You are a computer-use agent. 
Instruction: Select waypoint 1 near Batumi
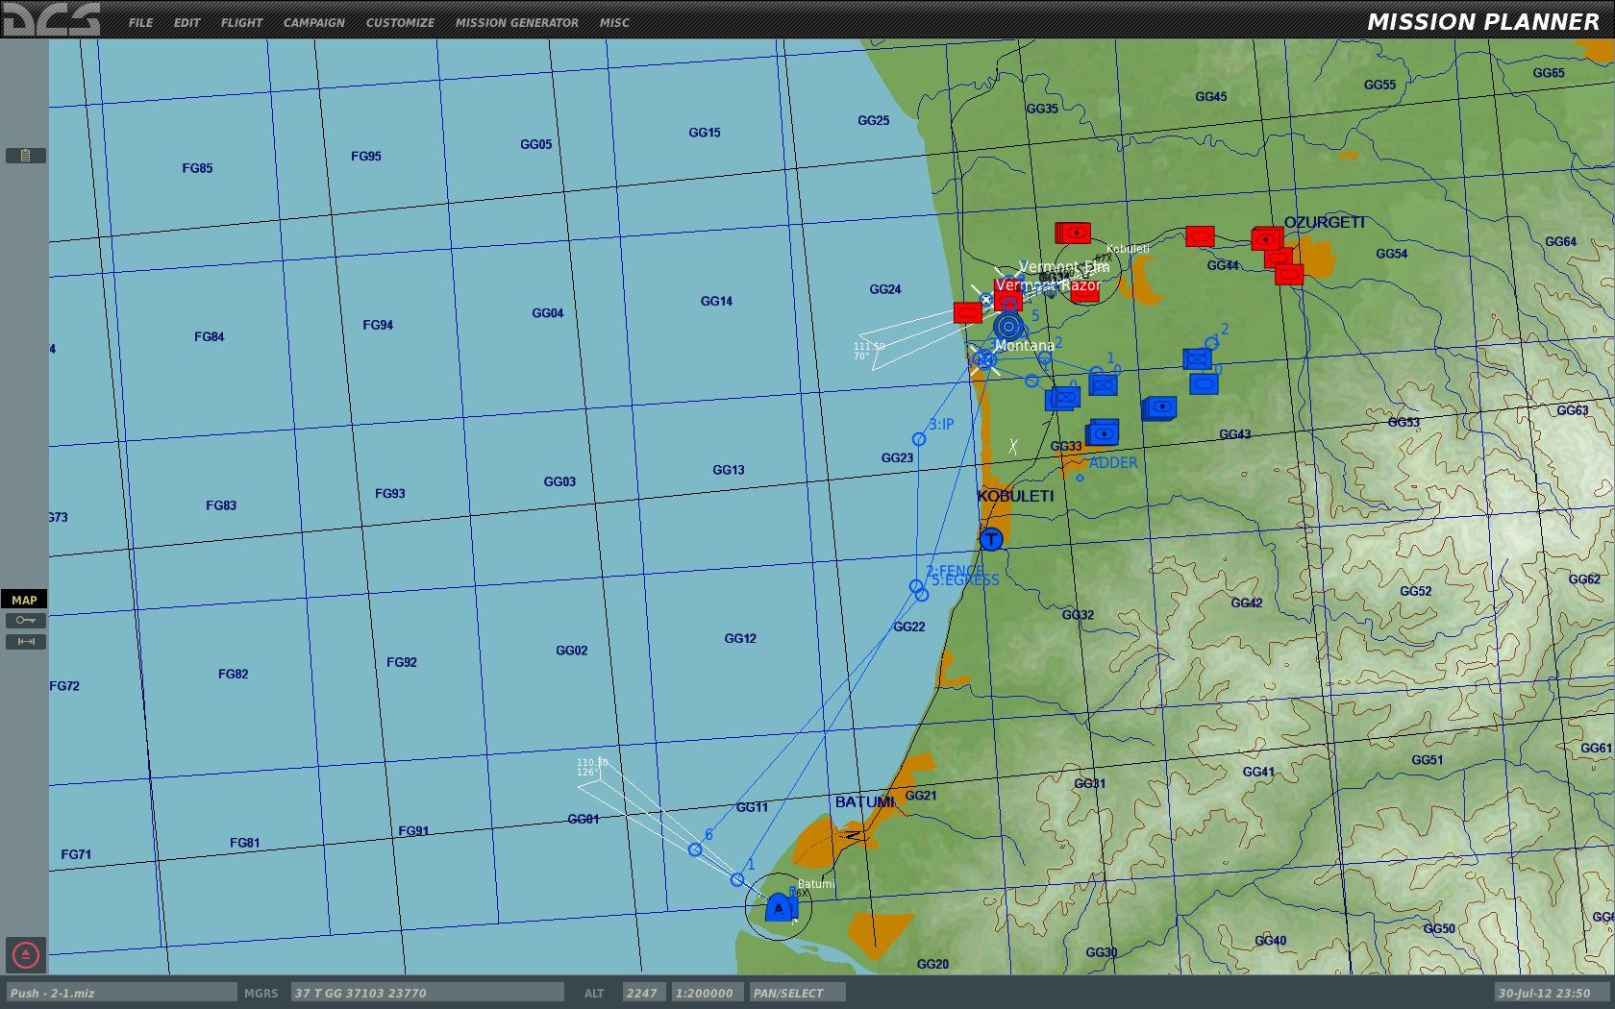pos(737,880)
